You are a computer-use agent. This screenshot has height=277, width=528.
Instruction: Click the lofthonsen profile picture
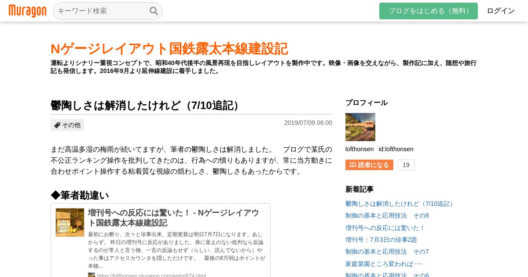[x=360, y=127]
